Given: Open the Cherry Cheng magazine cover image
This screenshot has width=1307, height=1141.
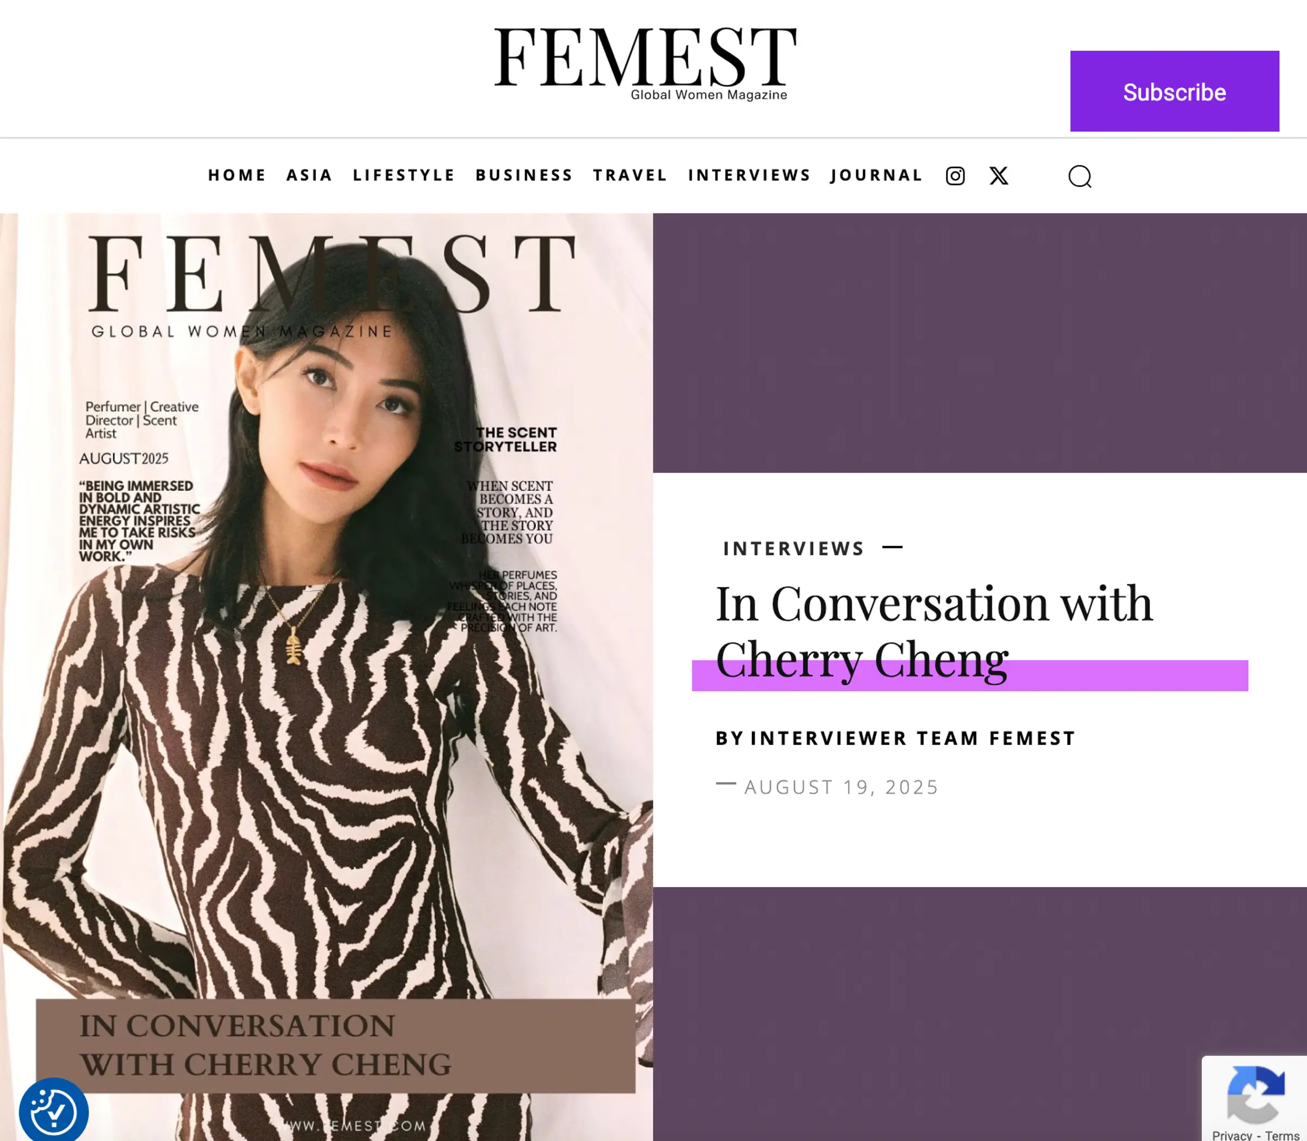Looking at the screenshot, I should pyautogui.click(x=327, y=677).
